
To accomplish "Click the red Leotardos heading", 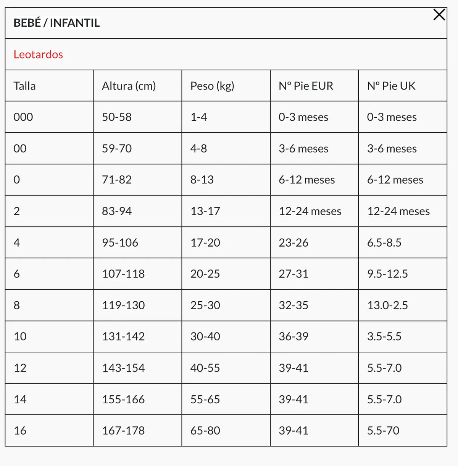I will [38, 55].
